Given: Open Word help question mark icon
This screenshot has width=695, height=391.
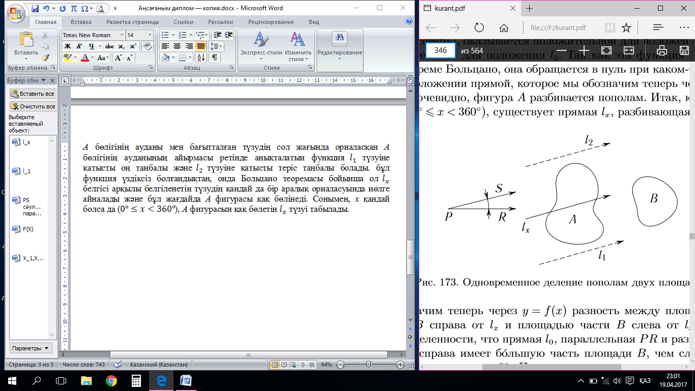Looking at the screenshot, I should [x=409, y=21].
